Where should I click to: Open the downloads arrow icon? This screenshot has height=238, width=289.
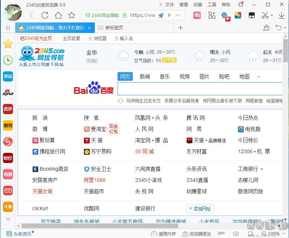281,15
